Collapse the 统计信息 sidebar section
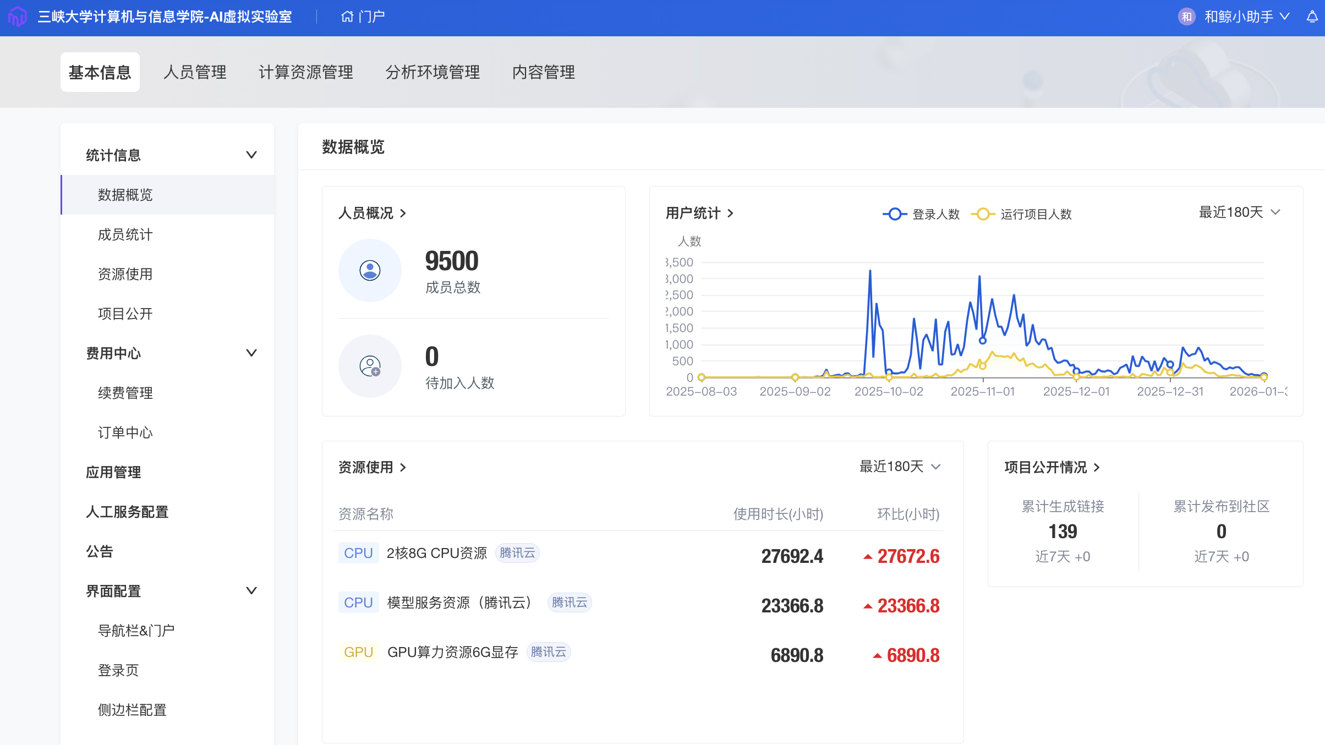The height and width of the screenshot is (745, 1325). pyautogui.click(x=251, y=155)
